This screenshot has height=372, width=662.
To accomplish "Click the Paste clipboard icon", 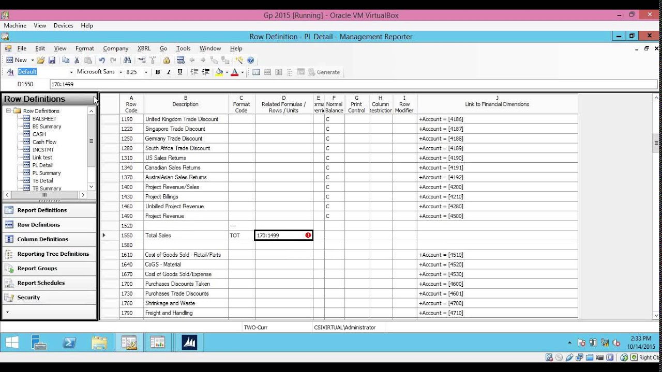I will click(88, 60).
